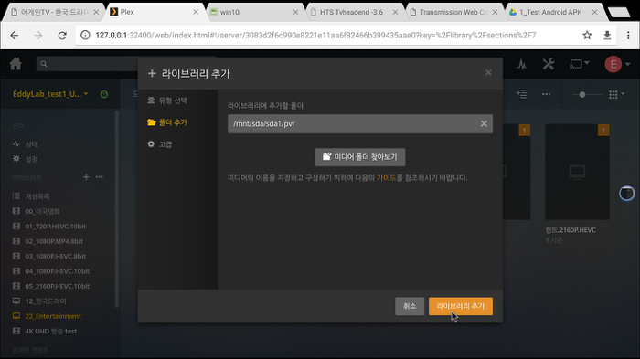View site information icon in address bar
The width and height of the screenshot is (640, 359).
85,35
